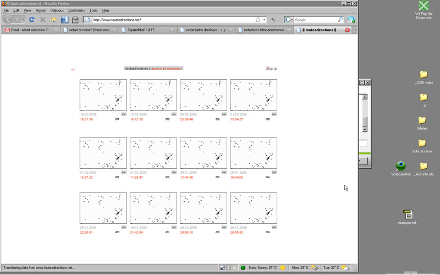Click the search magnifier icon in Google box
440x275 pixels.
(340, 20)
